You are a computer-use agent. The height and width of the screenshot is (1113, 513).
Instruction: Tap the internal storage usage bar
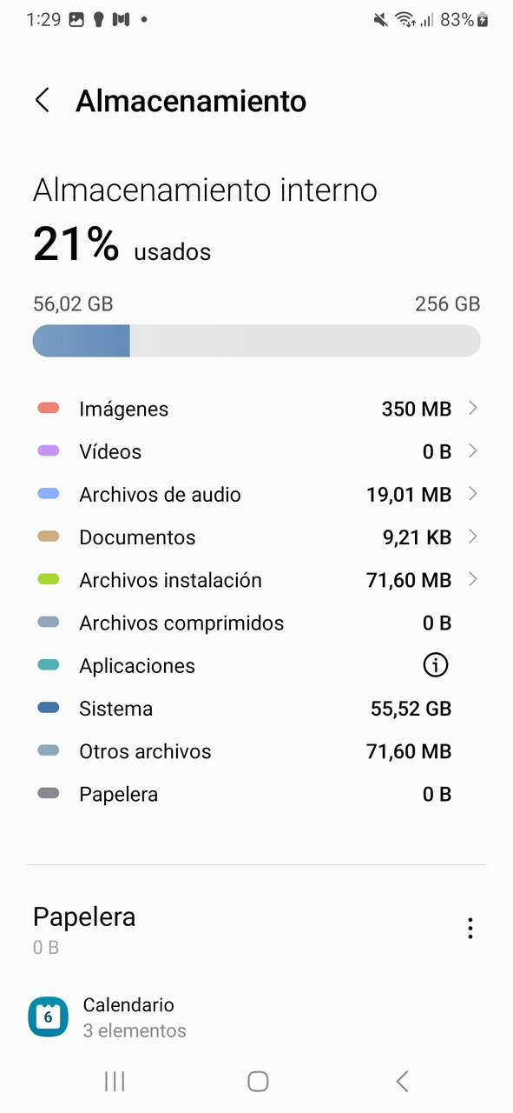(x=256, y=341)
